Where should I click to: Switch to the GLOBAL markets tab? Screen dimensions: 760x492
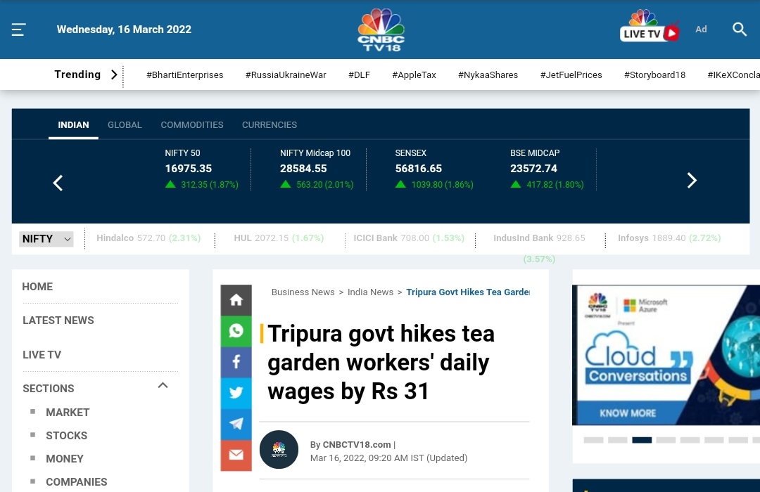(125, 124)
